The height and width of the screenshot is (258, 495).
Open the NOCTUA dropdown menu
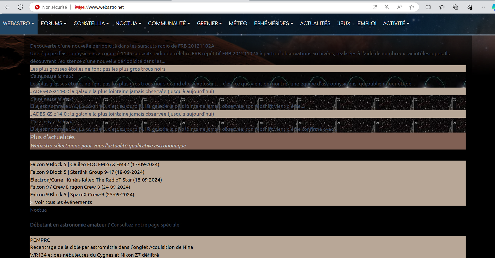coord(129,23)
